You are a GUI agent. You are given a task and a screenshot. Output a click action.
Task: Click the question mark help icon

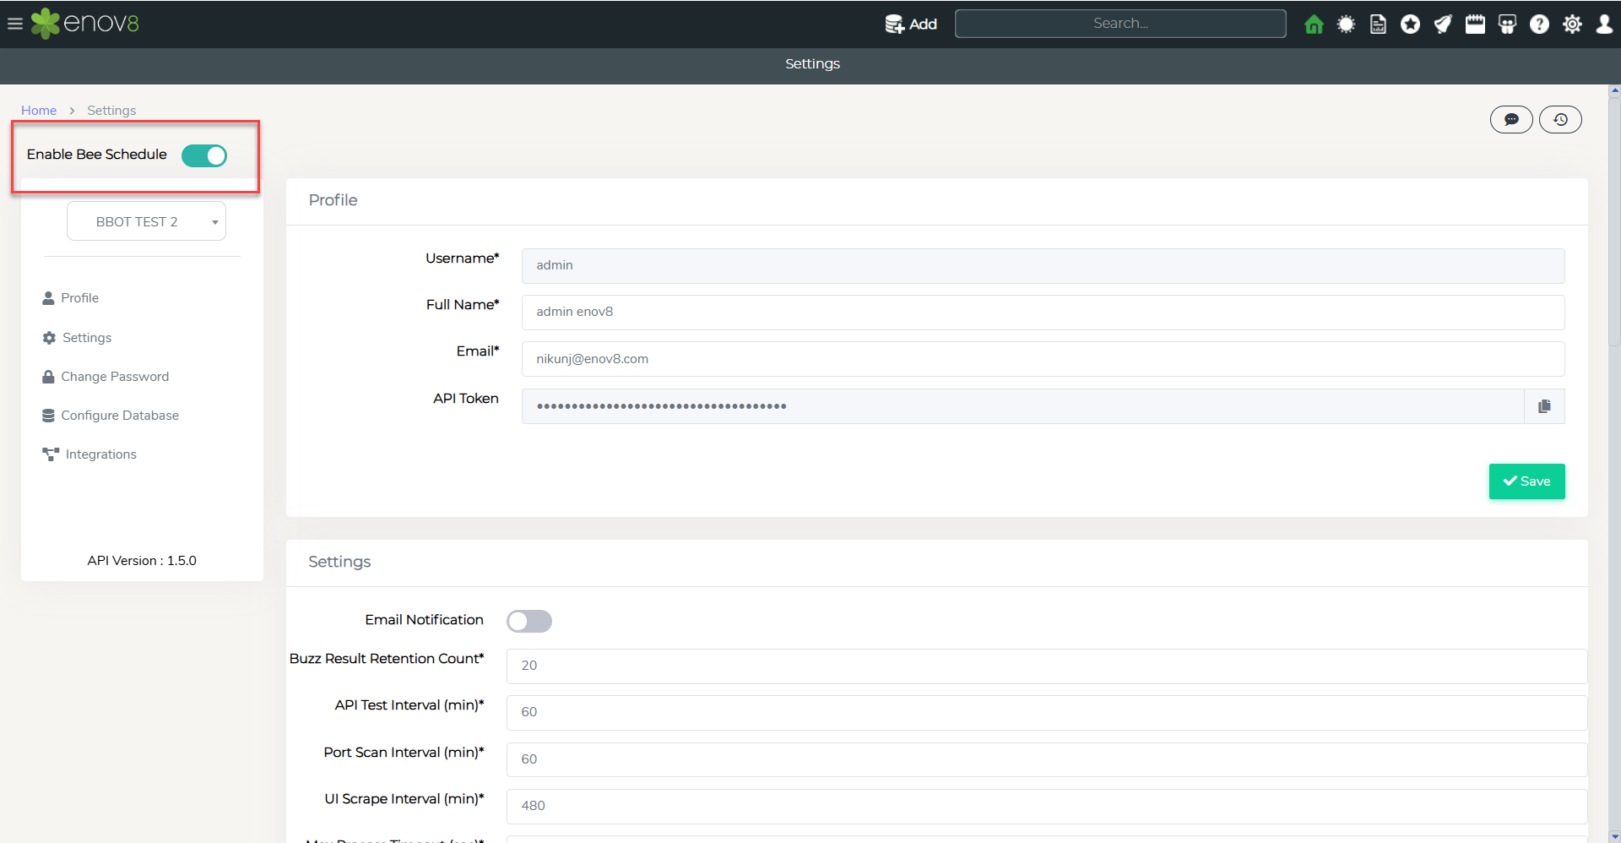[x=1539, y=24]
